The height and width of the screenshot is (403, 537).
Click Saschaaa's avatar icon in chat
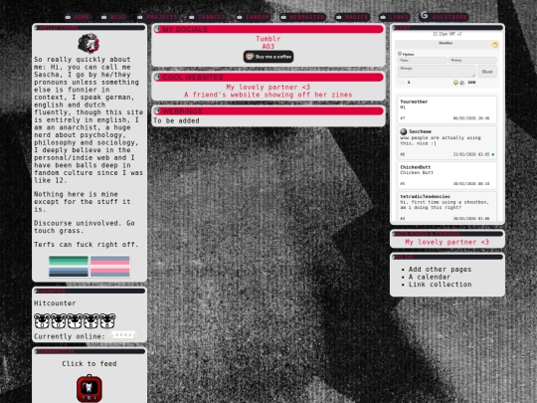point(404,131)
